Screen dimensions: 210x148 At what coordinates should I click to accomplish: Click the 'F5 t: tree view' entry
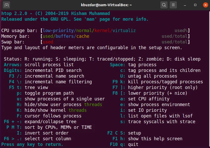[28, 87]
